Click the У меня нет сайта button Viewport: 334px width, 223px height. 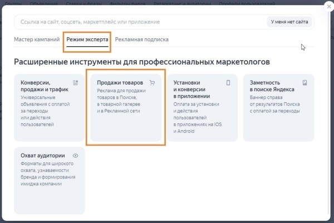289,22
